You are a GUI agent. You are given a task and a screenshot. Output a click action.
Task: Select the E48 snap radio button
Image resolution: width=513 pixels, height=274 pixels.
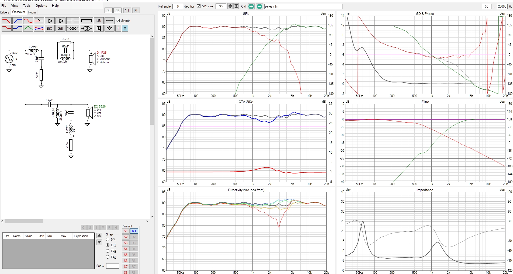(x=108, y=257)
